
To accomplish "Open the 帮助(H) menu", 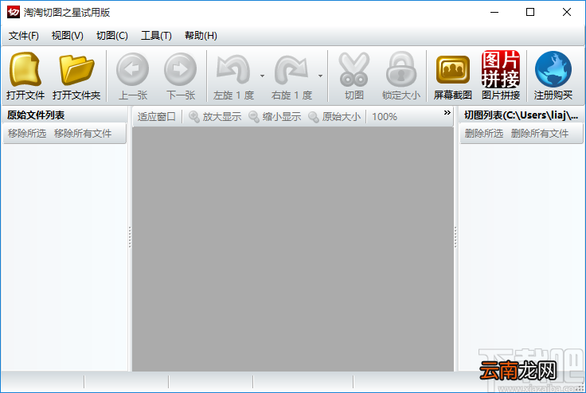I will click(x=201, y=36).
